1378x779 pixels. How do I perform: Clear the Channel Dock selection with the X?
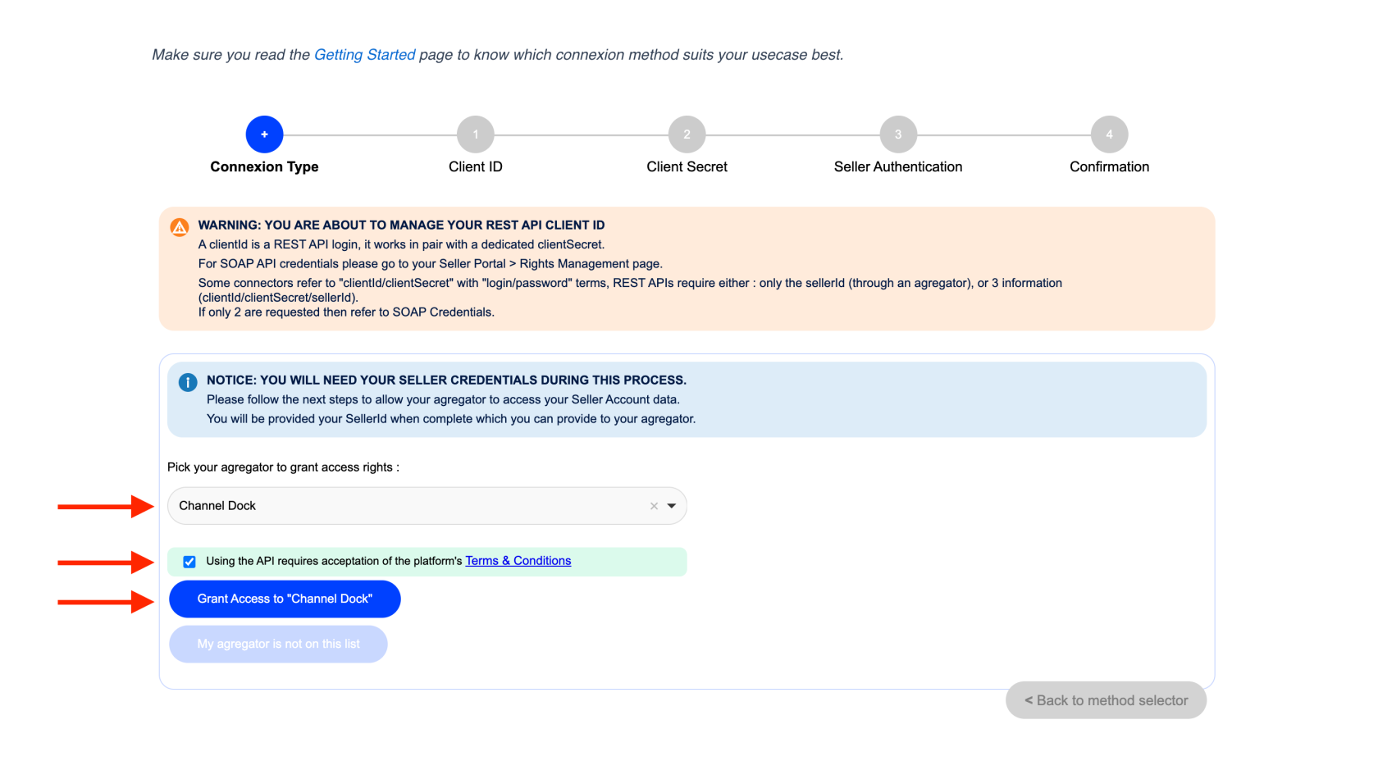coord(654,506)
